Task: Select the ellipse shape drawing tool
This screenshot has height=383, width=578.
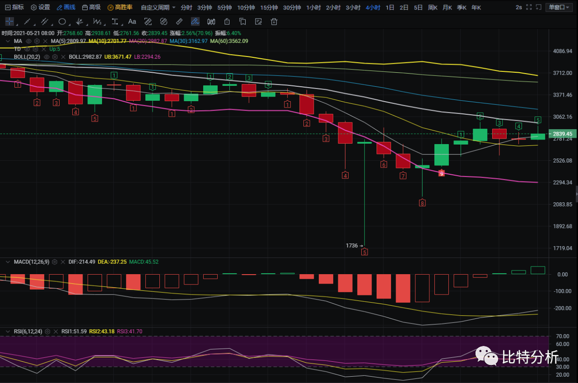Action: click(x=62, y=21)
